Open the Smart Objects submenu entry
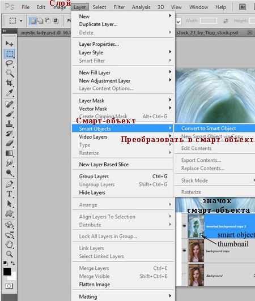The height and width of the screenshot is (301, 255). point(122,128)
